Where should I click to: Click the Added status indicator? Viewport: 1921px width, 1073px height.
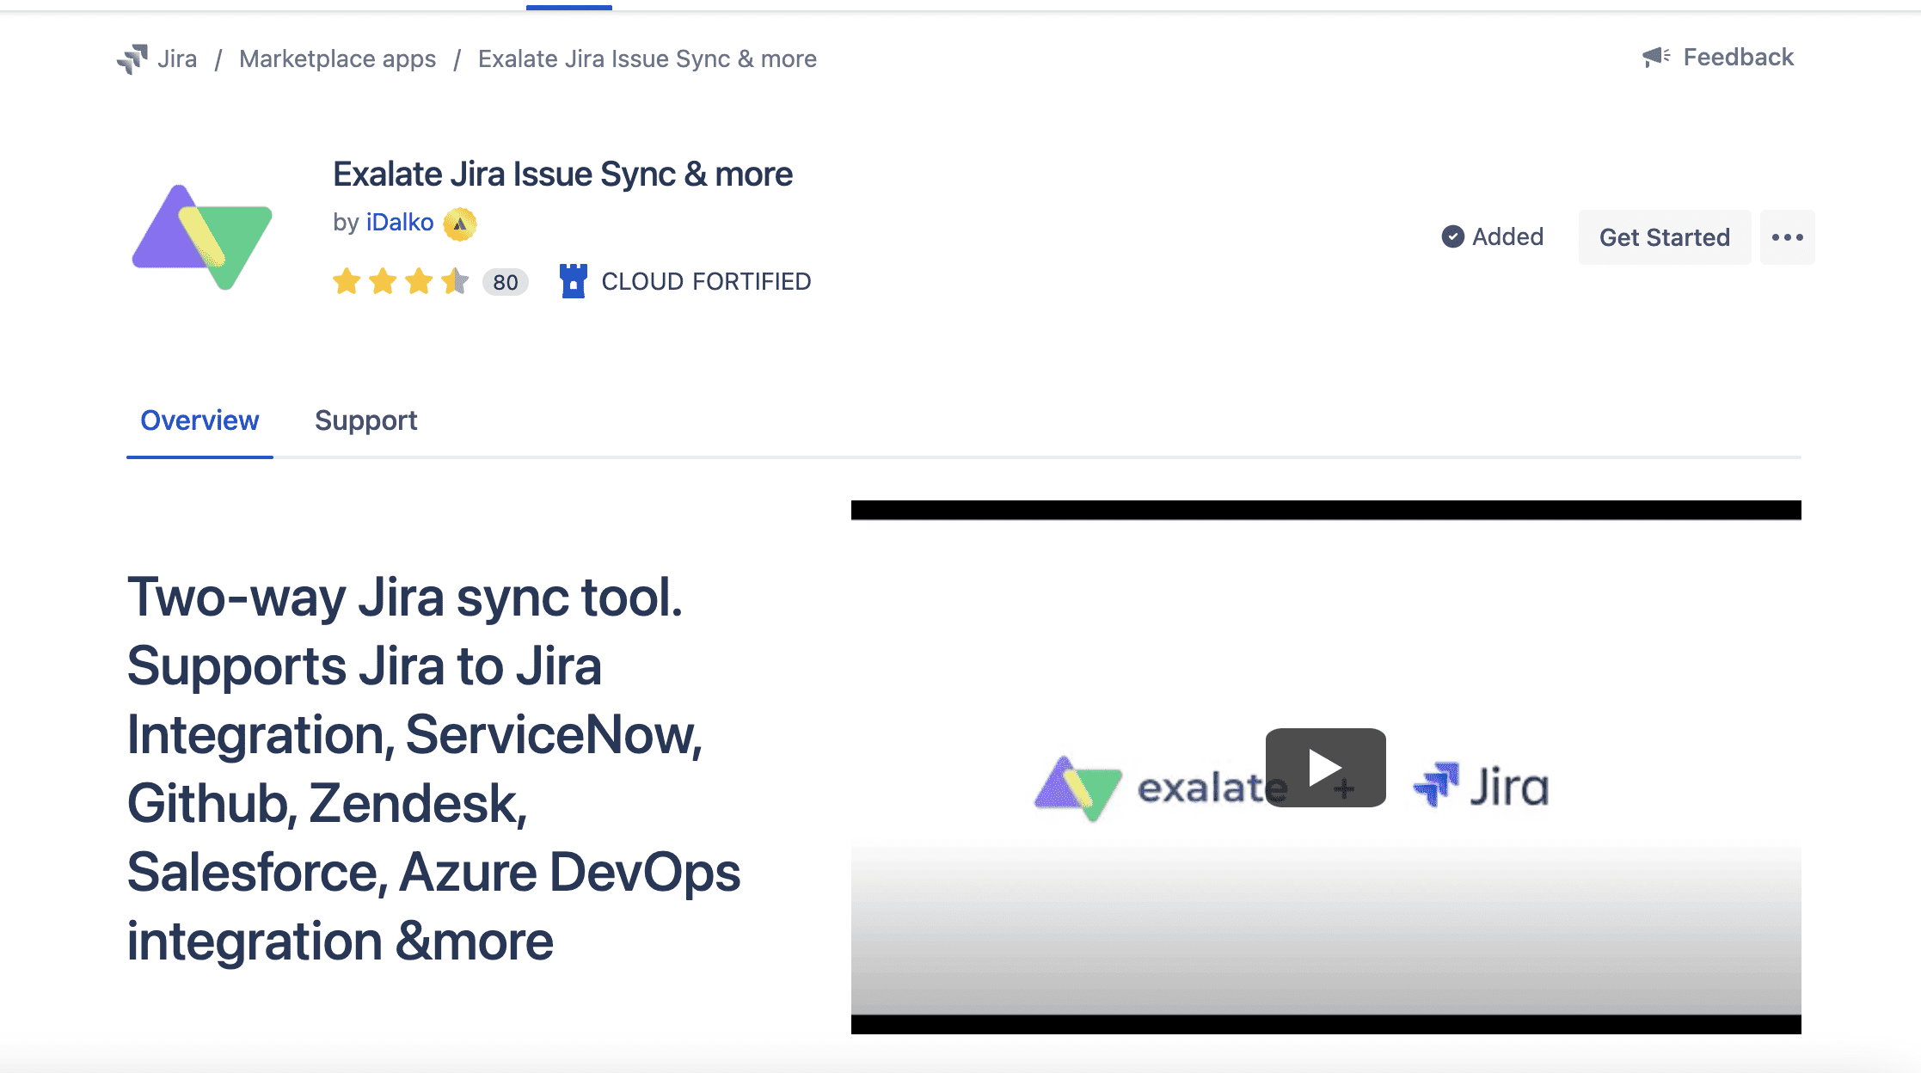coord(1492,237)
